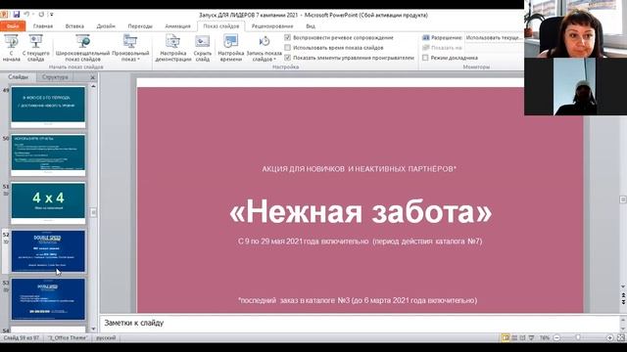Open slideshow setup (Настройка демонстрации)

[173, 48]
